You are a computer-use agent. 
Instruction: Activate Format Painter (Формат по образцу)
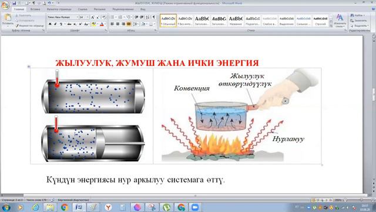30,25
